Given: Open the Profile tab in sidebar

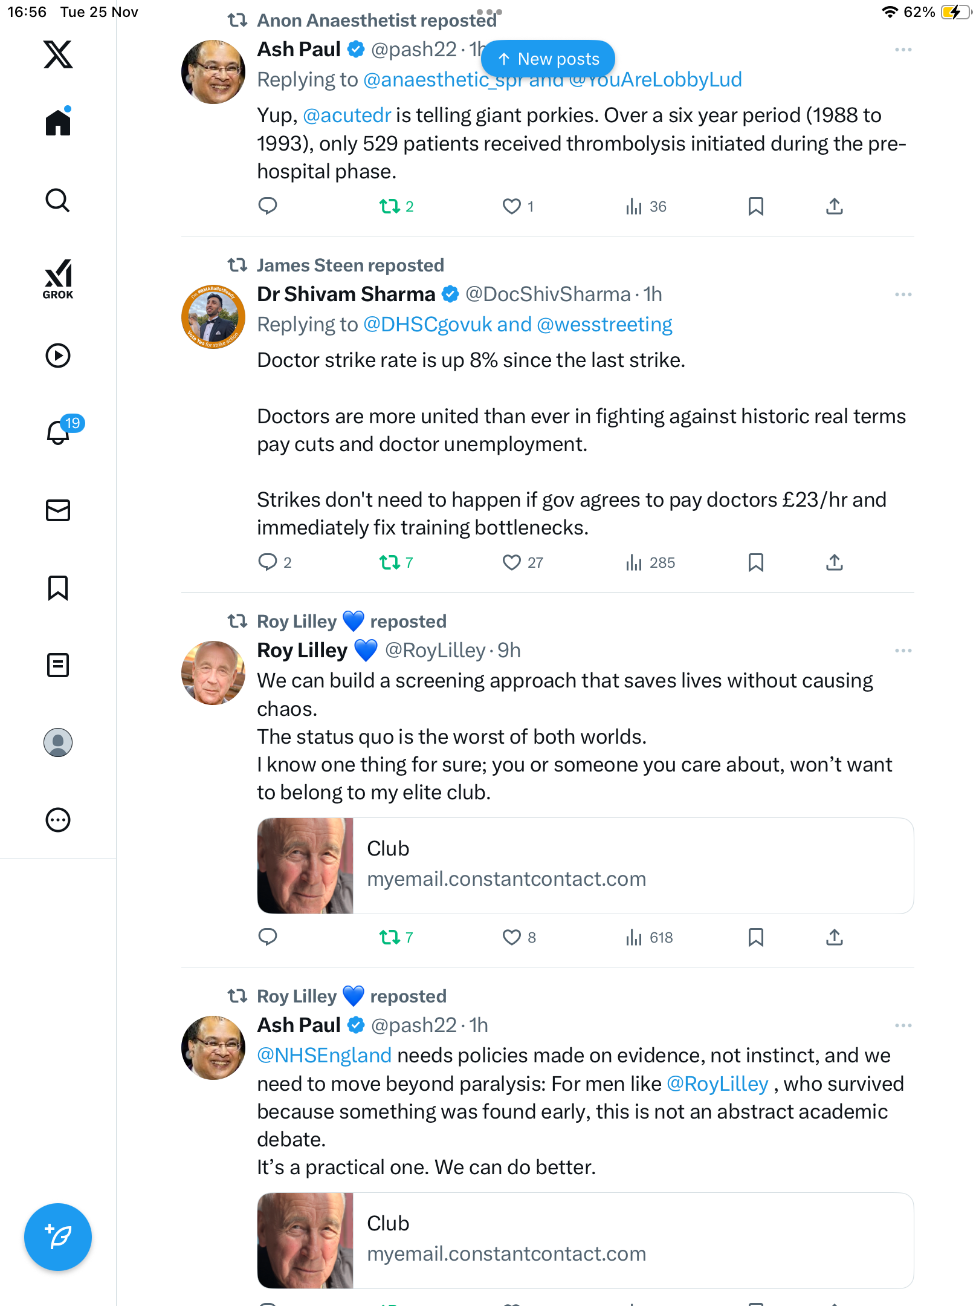Looking at the screenshot, I should click(x=58, y=742).
